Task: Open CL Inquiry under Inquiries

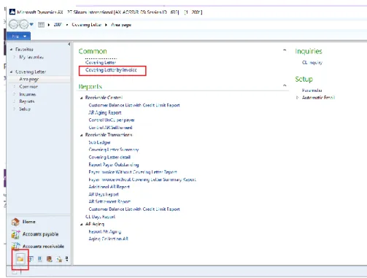Action: pos(312,63)
